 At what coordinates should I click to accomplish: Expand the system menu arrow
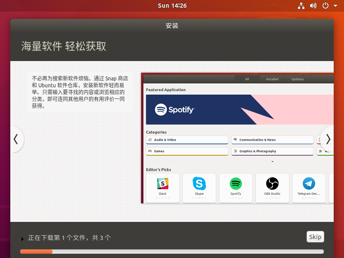pyautogui.click(x=335, y=6)
